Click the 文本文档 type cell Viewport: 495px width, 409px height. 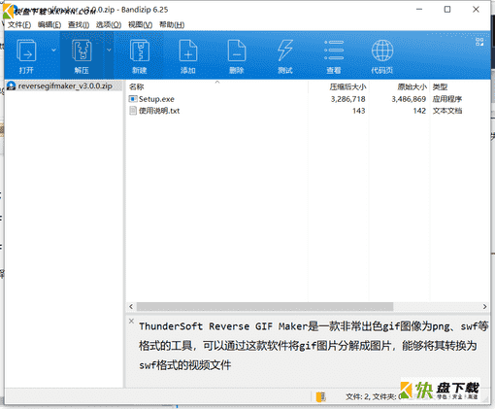pyautogui.click(x=447, y=111)
